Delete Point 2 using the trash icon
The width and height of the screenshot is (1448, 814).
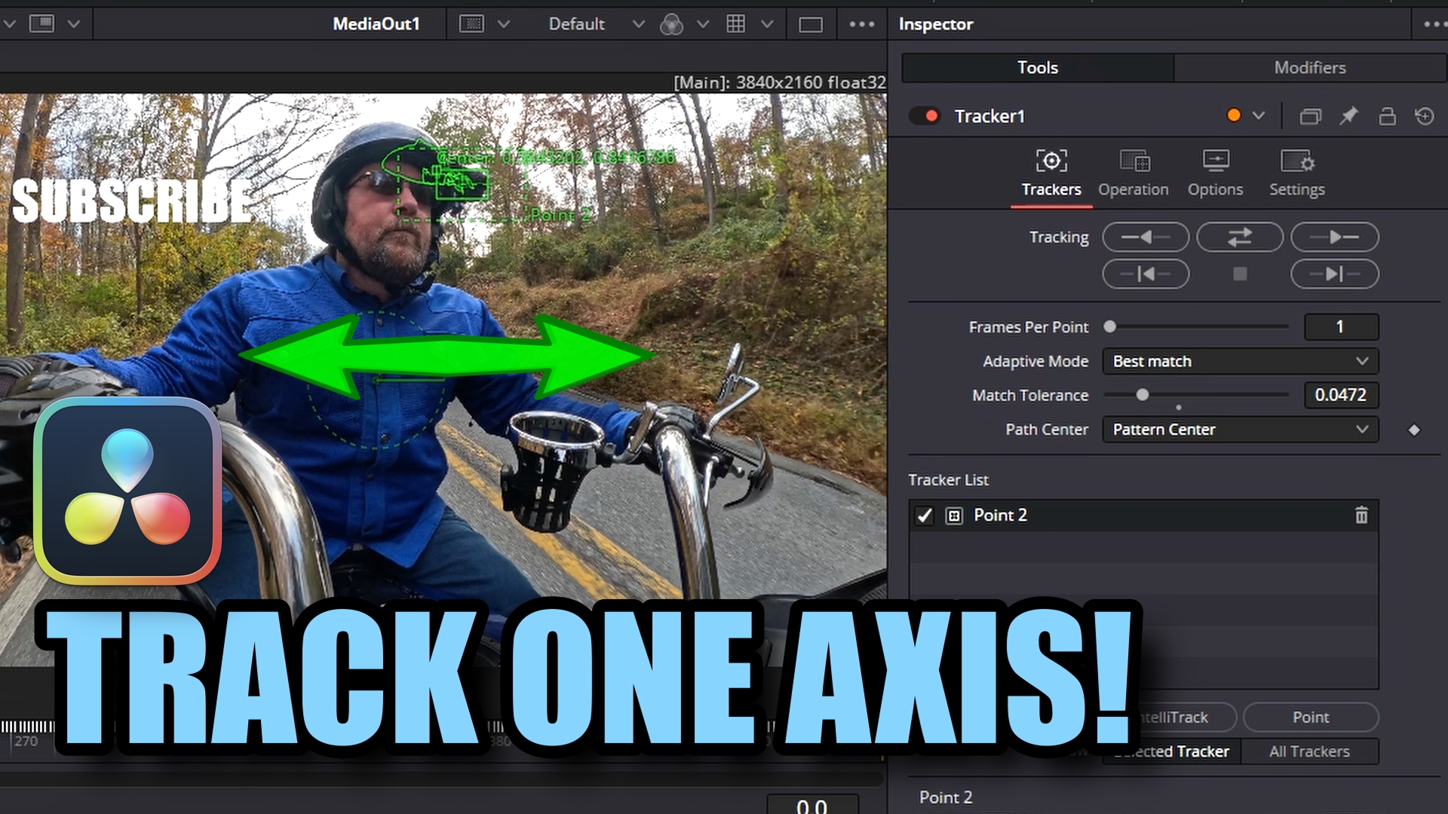tap(1361, 516)
